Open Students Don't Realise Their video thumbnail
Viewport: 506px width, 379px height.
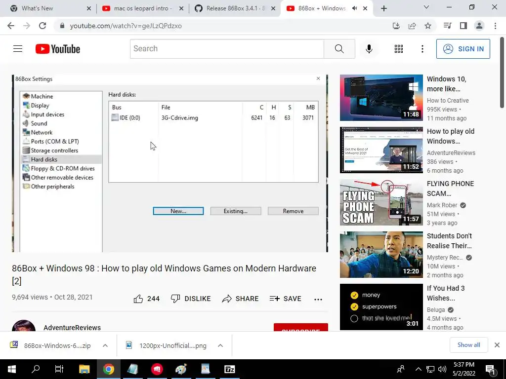tap(381, 255)
